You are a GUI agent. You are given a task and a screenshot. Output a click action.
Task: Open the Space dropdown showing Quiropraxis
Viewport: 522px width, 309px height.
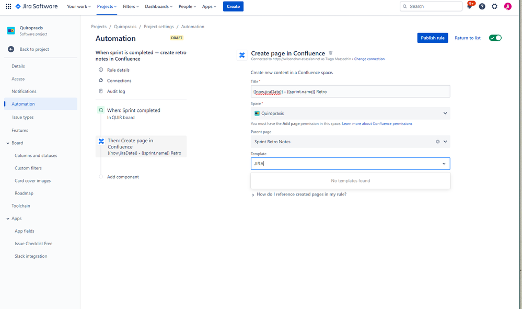tap(350, 113)
